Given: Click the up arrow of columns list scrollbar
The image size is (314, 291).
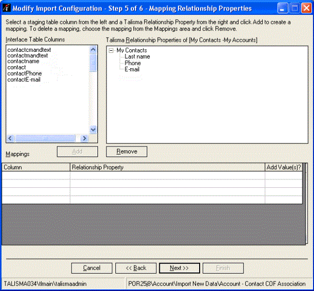Looking at the screenshot, I should pyautogui.click(x=93, y=49).
